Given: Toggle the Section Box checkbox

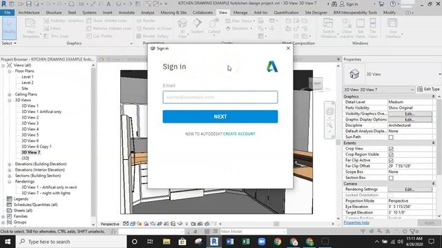Looking at the screenshot, I should point(391,178).
